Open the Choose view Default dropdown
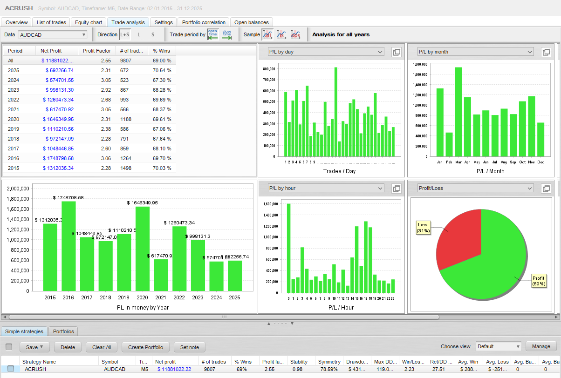This screenshot has height=378, width=561. click(498, 346)
